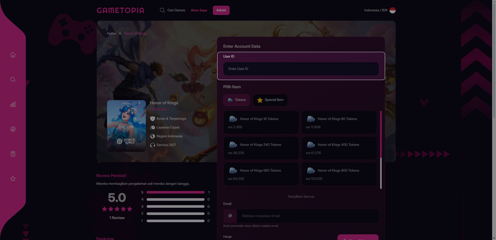Click the Review Pembeli heading

pyautogui.click(x=111, y=176)
